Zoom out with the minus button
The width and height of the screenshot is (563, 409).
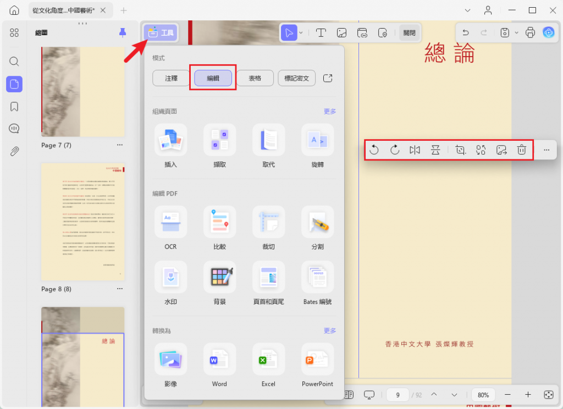tap(507, 395)
